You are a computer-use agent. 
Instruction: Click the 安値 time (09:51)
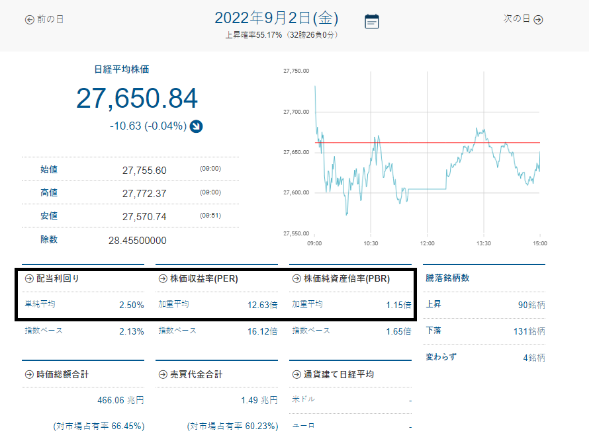(x=210, y=216)
